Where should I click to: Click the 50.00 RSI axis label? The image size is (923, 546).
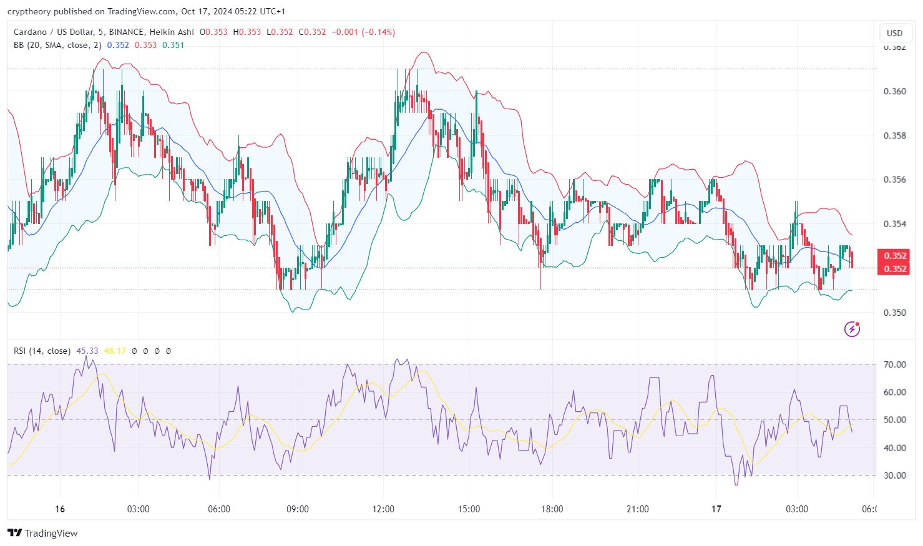(895, 420)
